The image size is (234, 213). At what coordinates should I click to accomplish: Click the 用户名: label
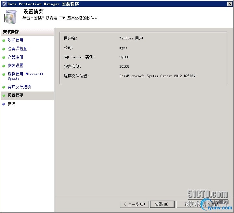[70, 38]
